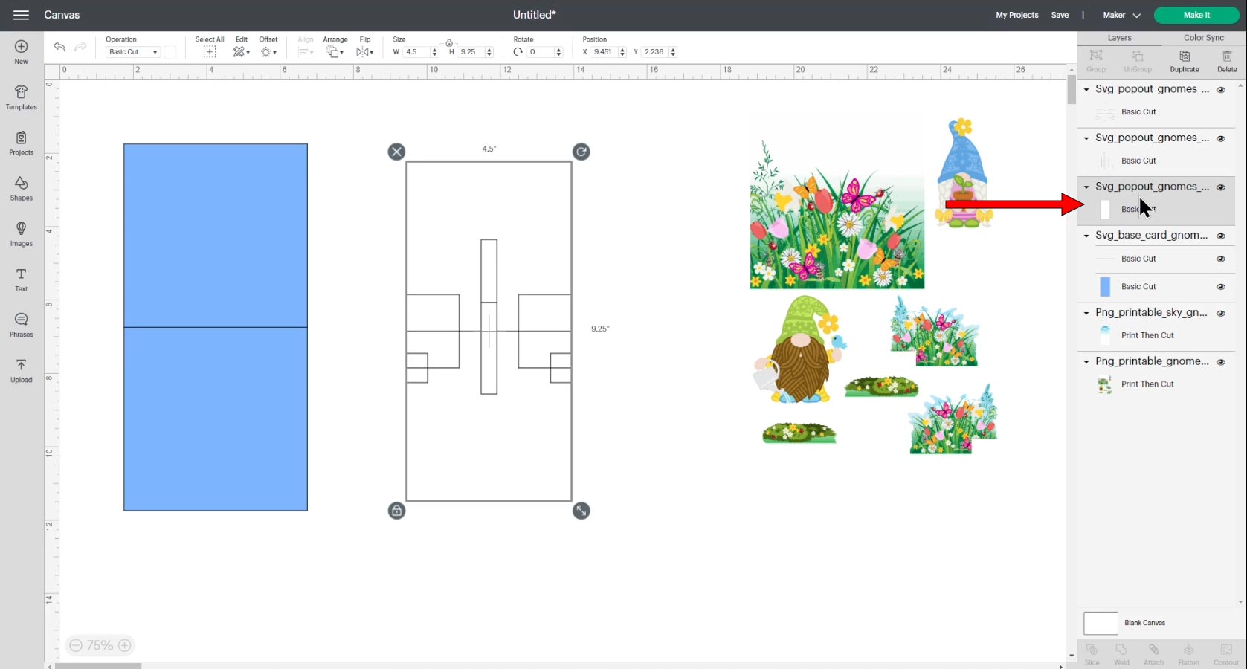
Task: Click the Make It button
Action: (1196, 15)
